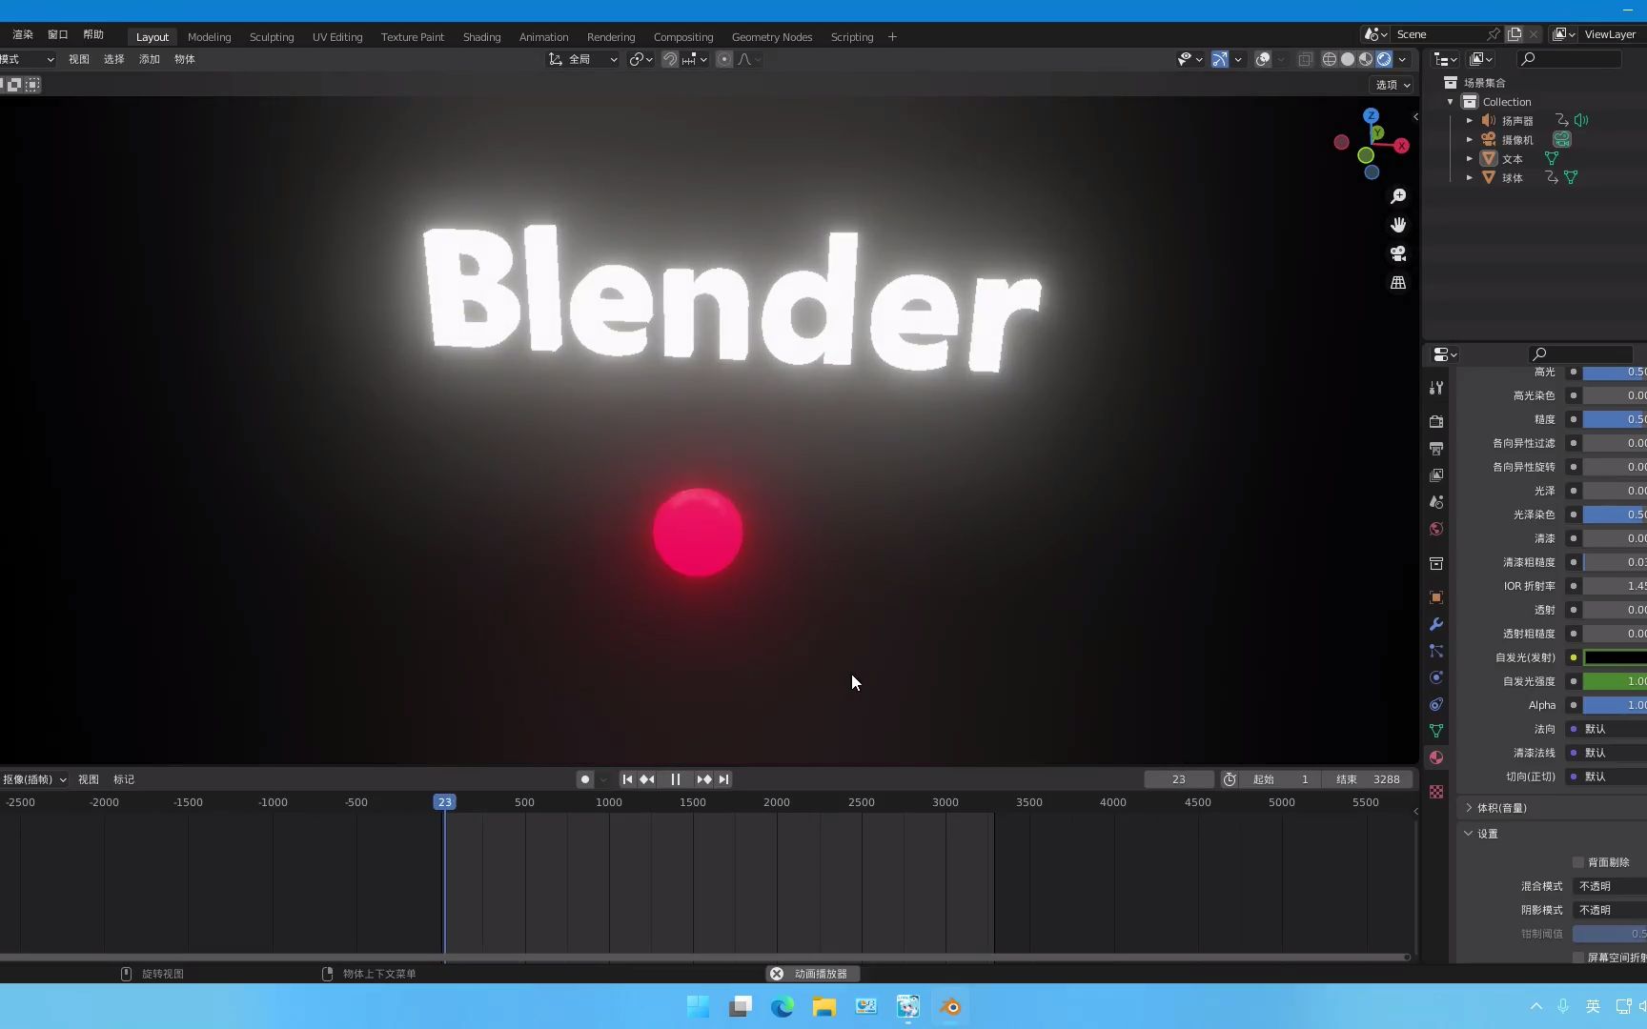Viewport: 1647px width, 1029px height.
Task: Open the 添加 menu in viewport header
Action: [150, 59]
